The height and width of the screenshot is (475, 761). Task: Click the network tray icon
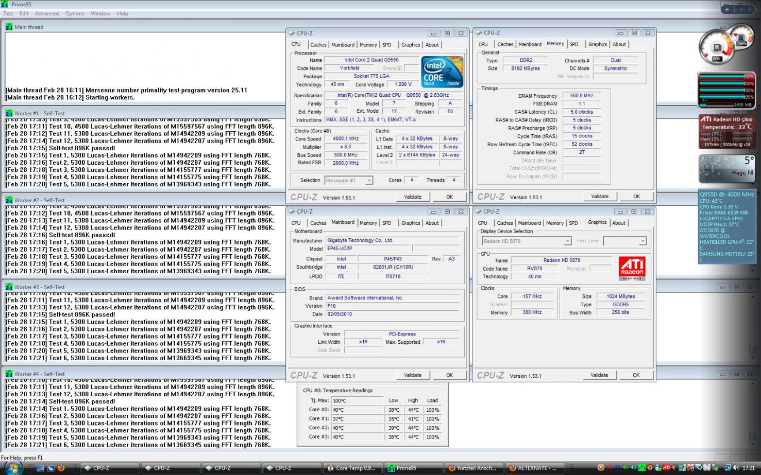pos(728,468)
